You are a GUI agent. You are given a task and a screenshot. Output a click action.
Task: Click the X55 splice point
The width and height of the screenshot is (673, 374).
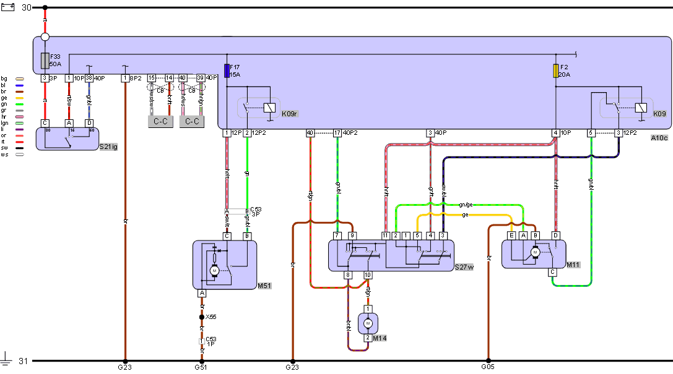(x=201, y=317)
